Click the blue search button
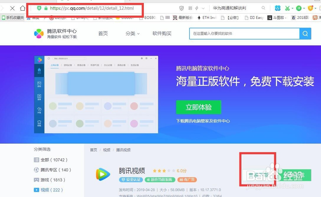The width and height of the screenshot is (321, 197). (305, 34)
